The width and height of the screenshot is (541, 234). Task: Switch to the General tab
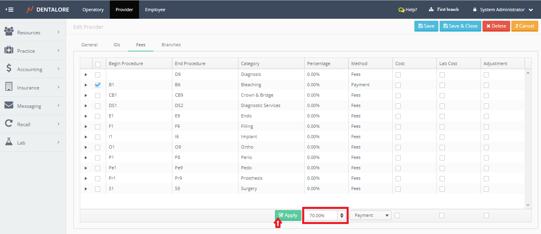click(x=89, y=45)
